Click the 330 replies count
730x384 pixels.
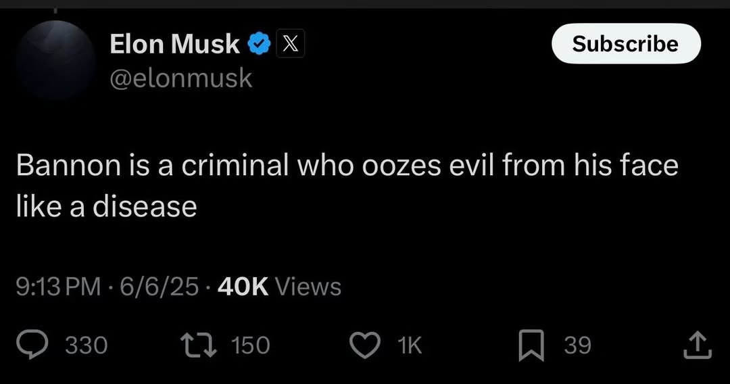(x=87, y=345)
